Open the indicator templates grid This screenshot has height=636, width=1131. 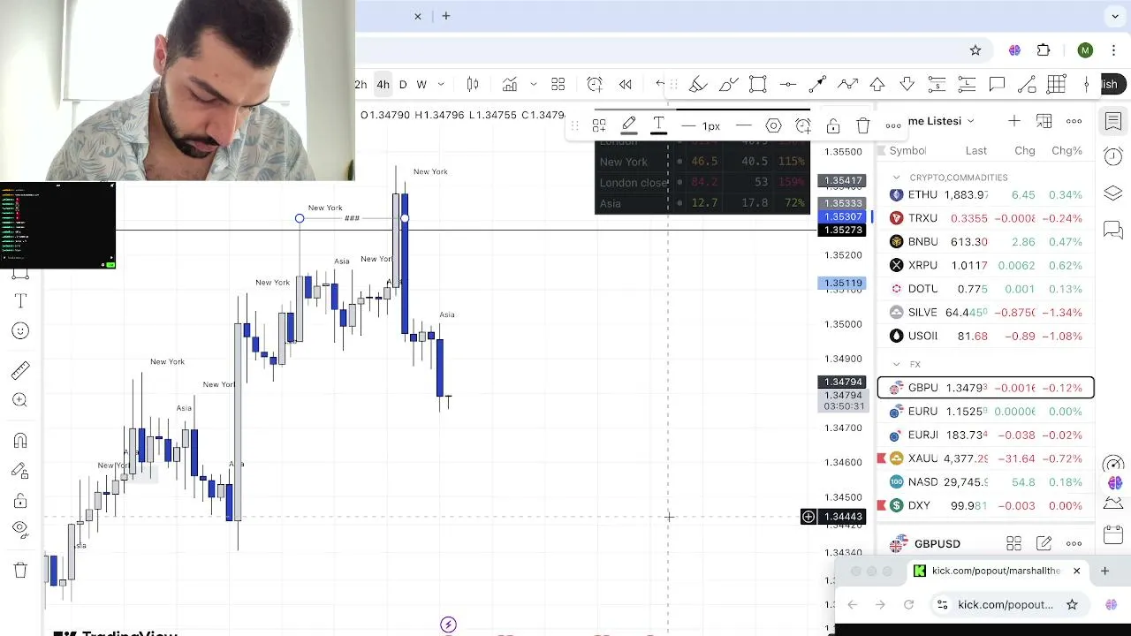pos(558,85)
